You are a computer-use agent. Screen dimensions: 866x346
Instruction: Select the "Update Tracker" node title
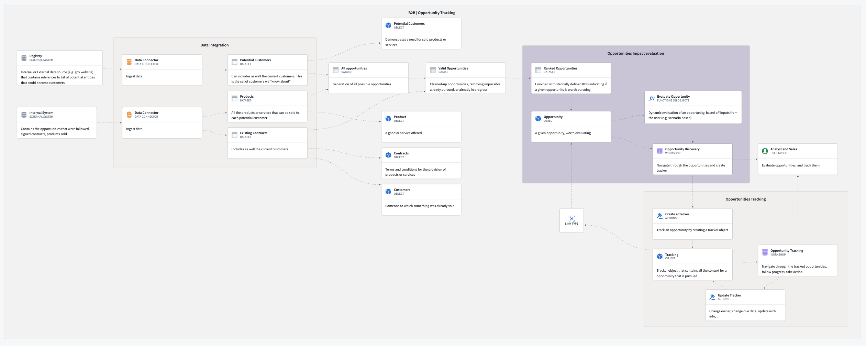[730, 295]
